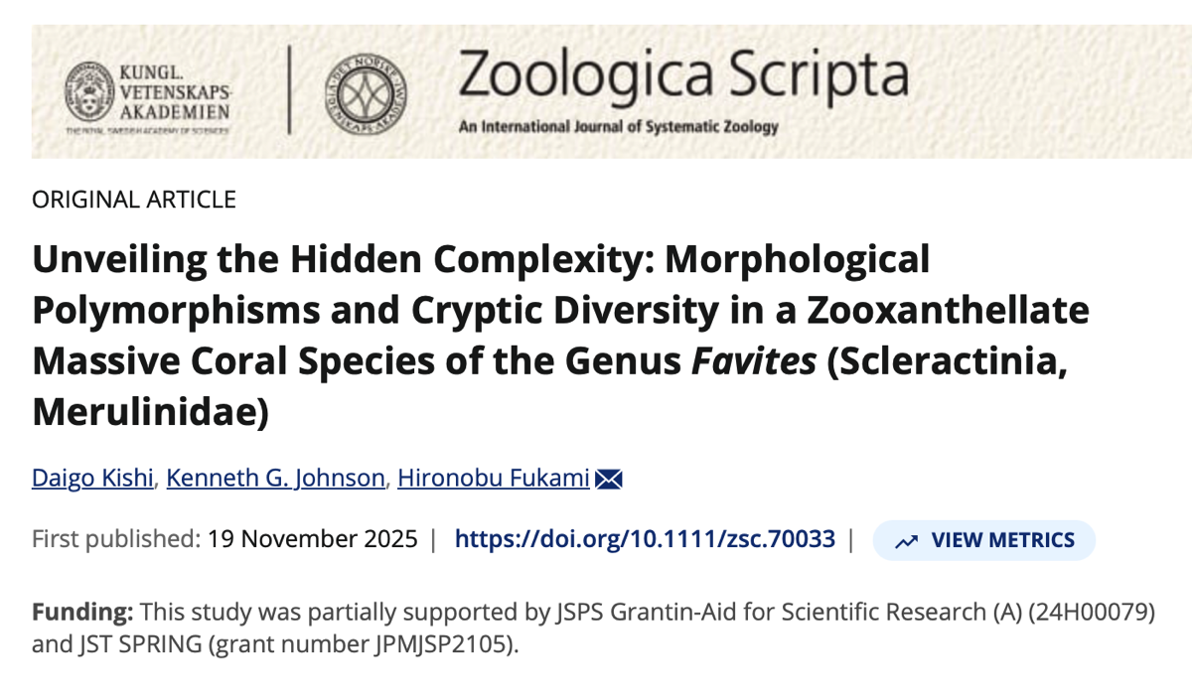Click the envelope icon after Hironobu Fukami
This screenshot has width=1192, height=699.
point(608,480)
